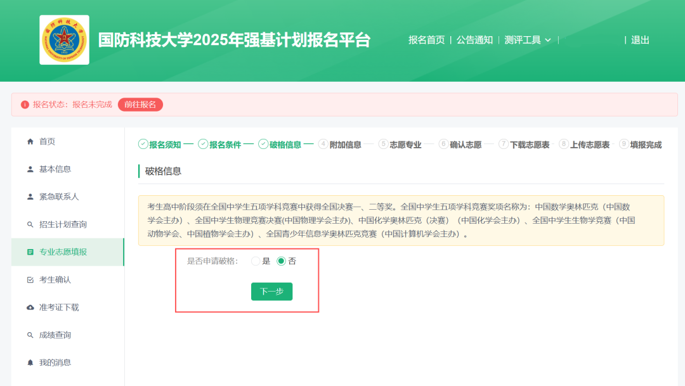Click the 填报完成 step label
This screenshot has width=685, height=386.
(646, 145)
